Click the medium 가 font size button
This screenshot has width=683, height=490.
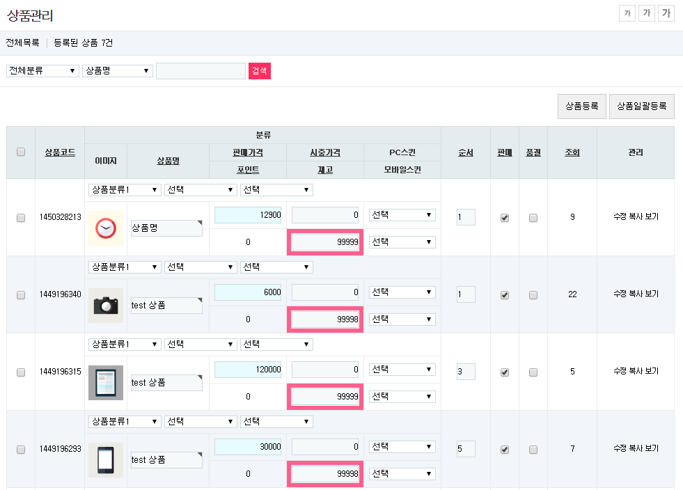[x=647, y=13]
